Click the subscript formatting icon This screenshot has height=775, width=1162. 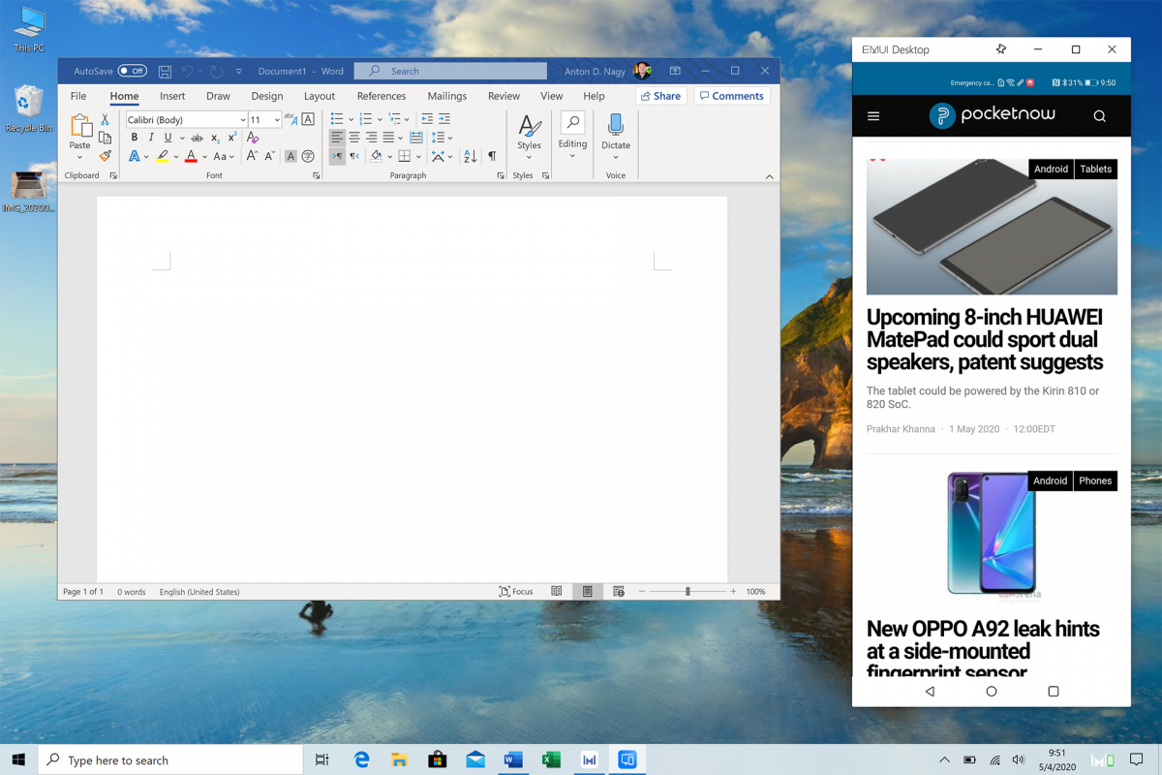pos(215,139)
